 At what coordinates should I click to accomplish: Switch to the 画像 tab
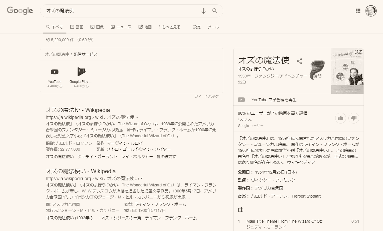point(97,27)
